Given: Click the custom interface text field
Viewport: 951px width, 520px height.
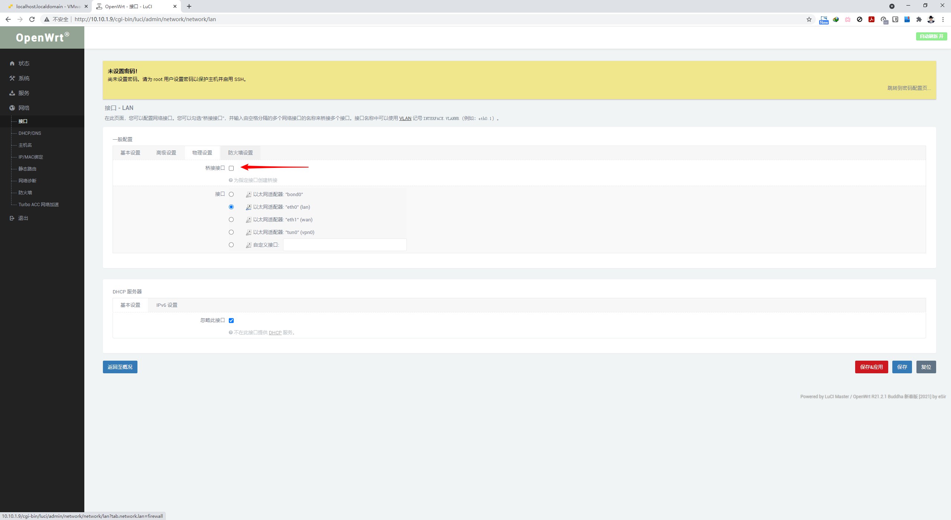Looking at the screenshot, I should click(x=344, y=245).
